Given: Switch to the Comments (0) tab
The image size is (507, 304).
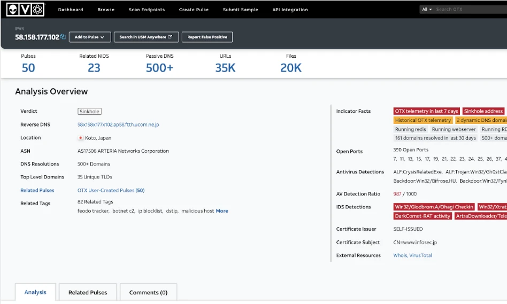Looking at the screenshot, I should 149,292.
